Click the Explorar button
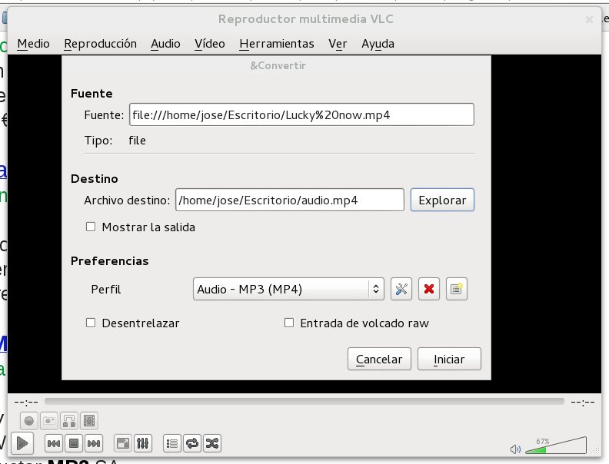 tap(442, 200)
